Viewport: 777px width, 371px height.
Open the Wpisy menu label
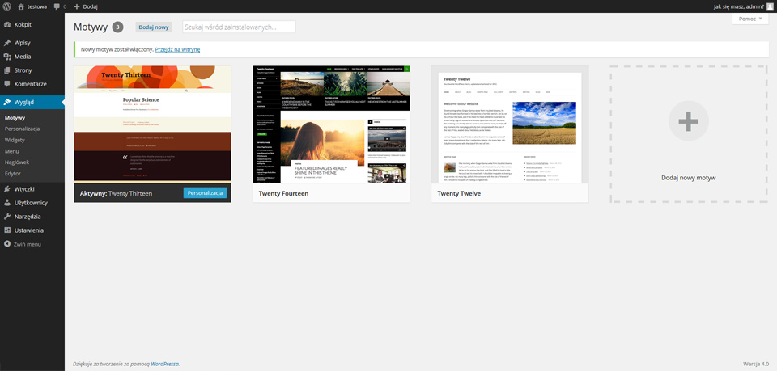click(x=23, y=43)
